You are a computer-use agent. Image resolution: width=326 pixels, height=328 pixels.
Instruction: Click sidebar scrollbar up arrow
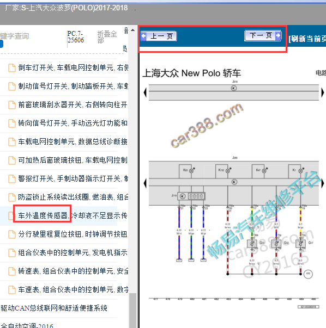(132, 30)
